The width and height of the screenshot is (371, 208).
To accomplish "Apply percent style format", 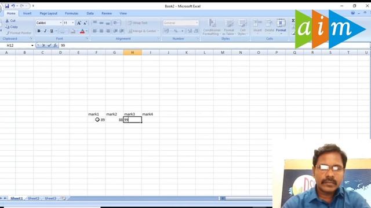I will [176, 31].
